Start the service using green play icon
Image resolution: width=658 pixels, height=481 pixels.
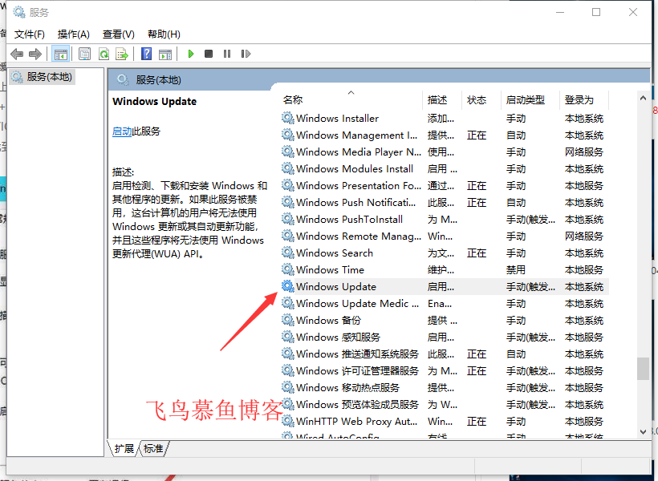pos(190,54)
